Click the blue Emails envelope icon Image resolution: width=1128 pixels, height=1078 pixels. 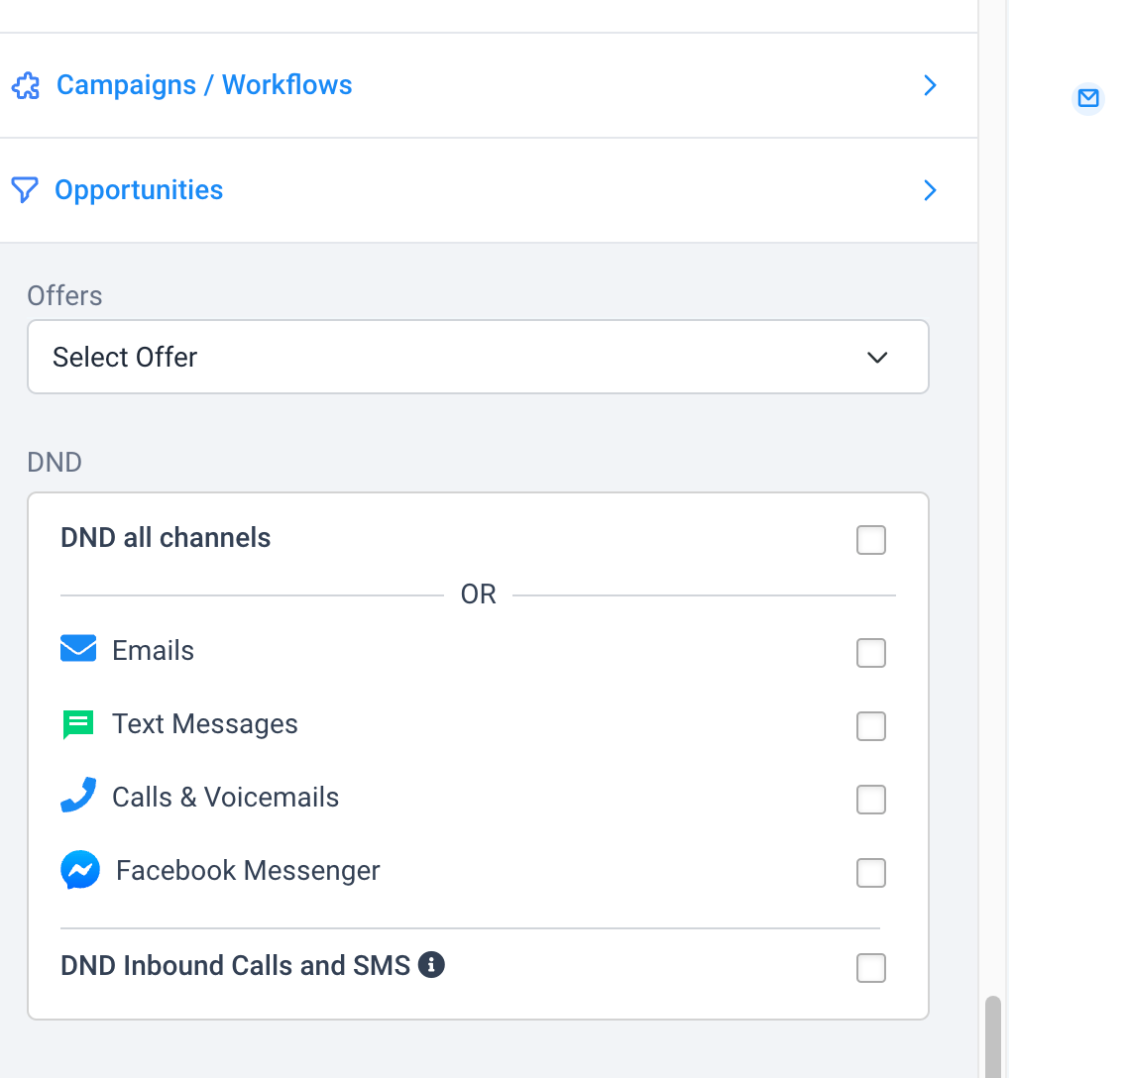[78, 649]
